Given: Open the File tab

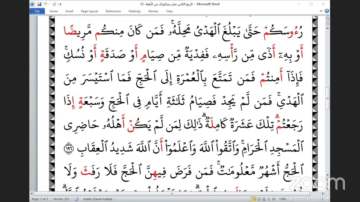Looking at the screenshot, I should pos(37,11).
